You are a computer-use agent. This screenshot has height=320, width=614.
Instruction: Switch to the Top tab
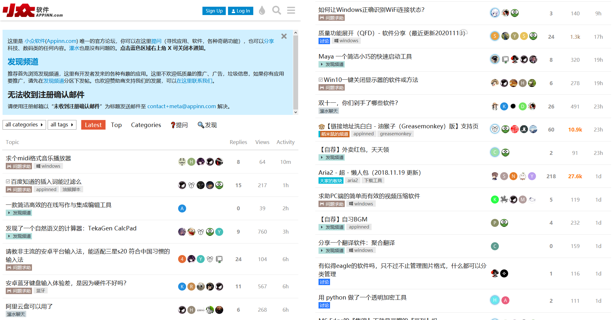click(x=116, y=125)
